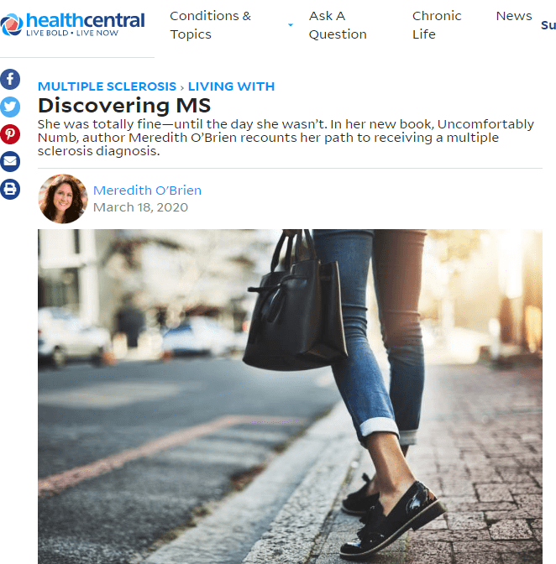Image resolution: width=556 pixels, height=564 pixels.
Task: Go to Chronic Life section
Action: tap(437, 25)
